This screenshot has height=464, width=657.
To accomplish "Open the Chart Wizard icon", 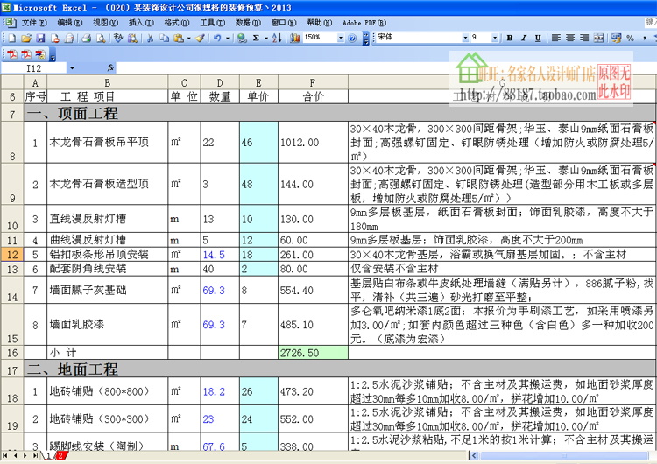I will (294, 39).
